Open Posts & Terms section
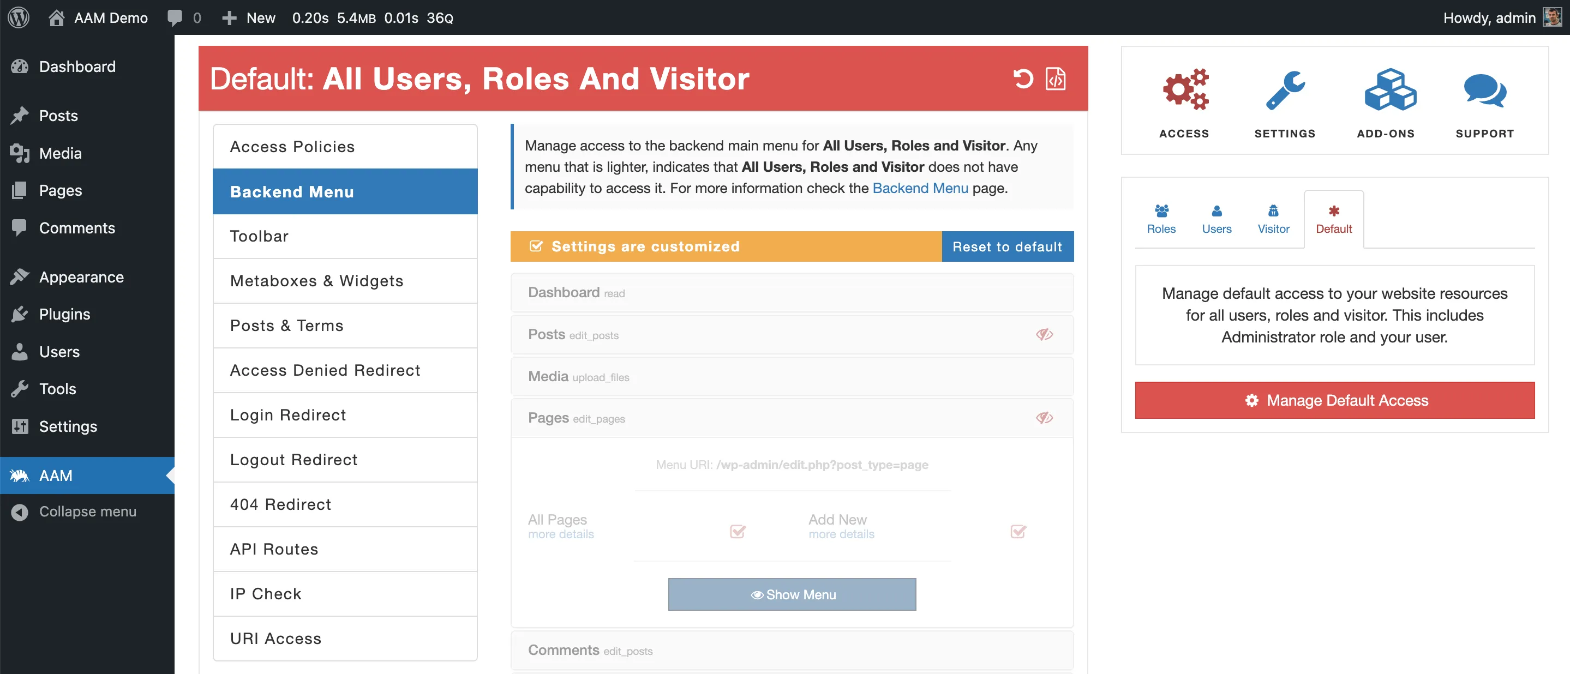The image size is (1570, 674). pos(345,326)
